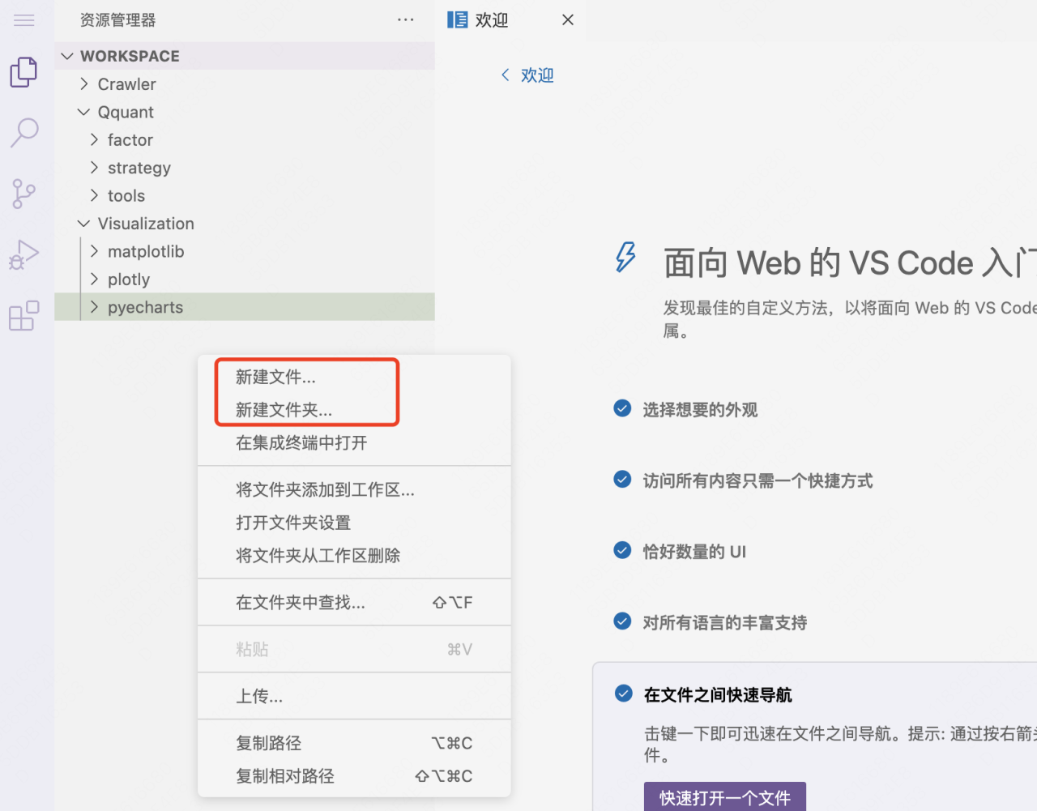1037x811 pixels.
Task: Click the checkmark beside 选择想要的外观
Action: point(622,408)
